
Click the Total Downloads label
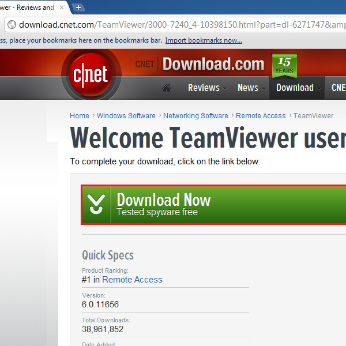(106, 320)
